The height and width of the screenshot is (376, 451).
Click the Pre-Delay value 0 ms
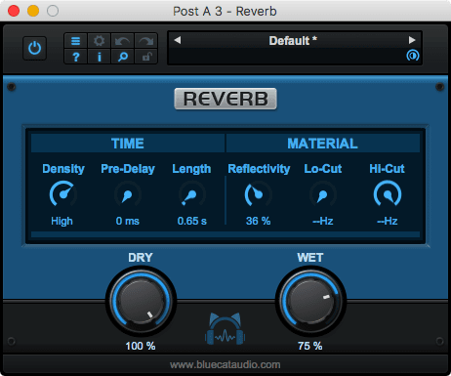click(x=128, y=221)
